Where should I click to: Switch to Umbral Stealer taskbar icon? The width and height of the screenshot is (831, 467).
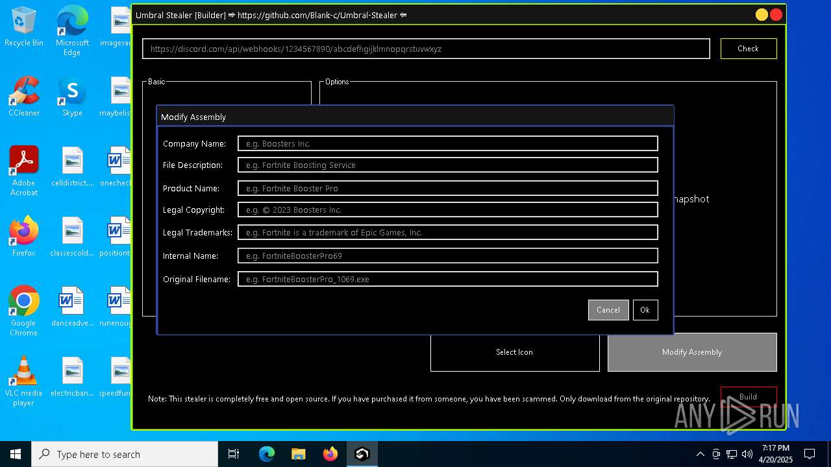coord(362,454)
